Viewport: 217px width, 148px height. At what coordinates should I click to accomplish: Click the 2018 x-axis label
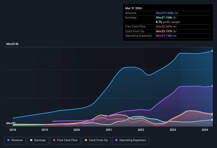click(13, 130)
